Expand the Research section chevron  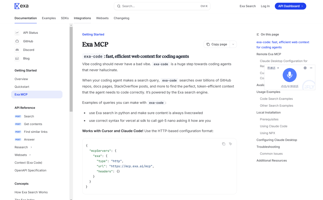[31, 147]
